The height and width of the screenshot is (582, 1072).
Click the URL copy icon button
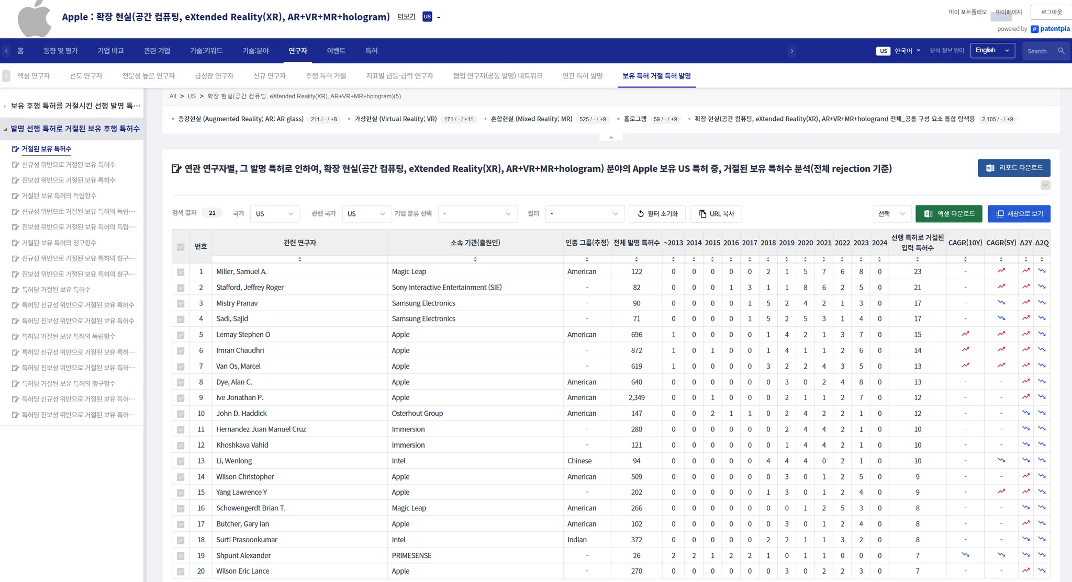[x=703, y=214]
